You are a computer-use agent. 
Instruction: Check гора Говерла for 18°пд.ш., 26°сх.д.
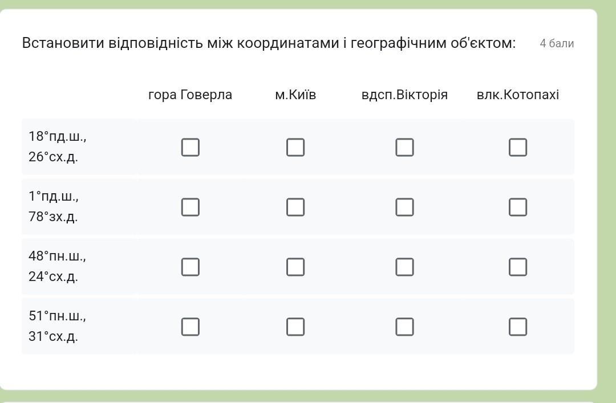pyautogui.click(x=191, y=147)
